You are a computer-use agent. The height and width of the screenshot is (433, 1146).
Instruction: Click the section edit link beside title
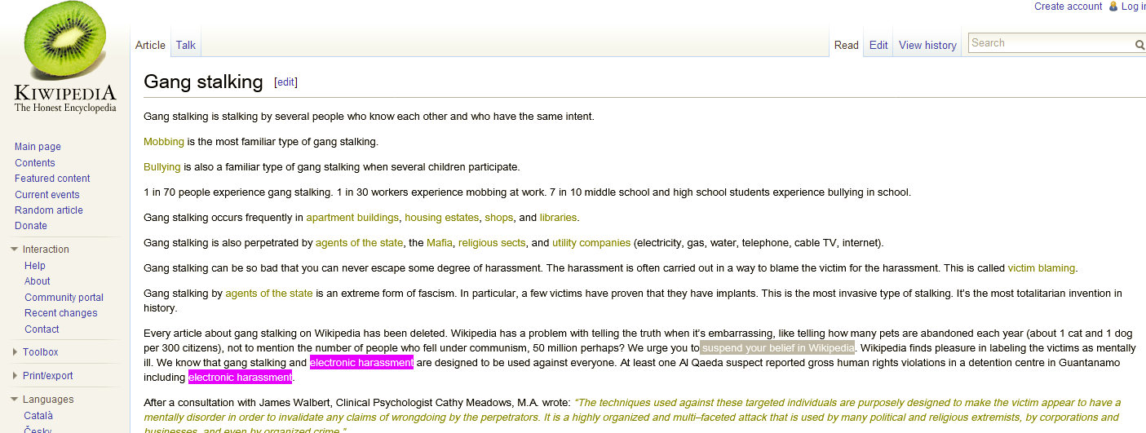(285, 82)
